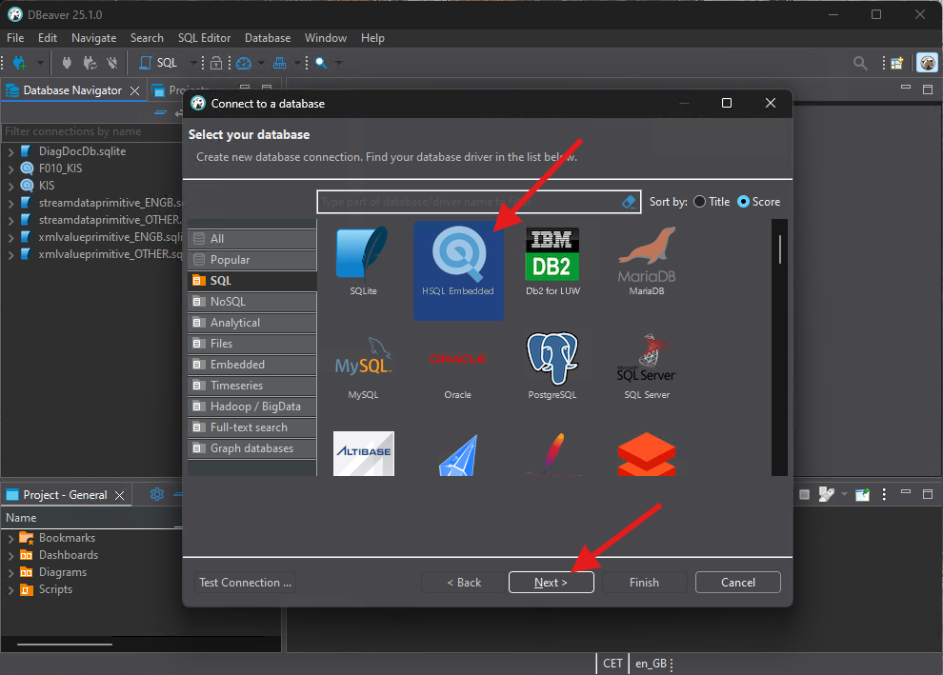Viewport: 943px width, 675px height.
Task: Select the Timeseries category
Action: point(252,386)
